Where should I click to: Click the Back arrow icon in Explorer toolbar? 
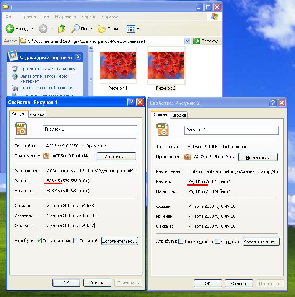(10, 29)
